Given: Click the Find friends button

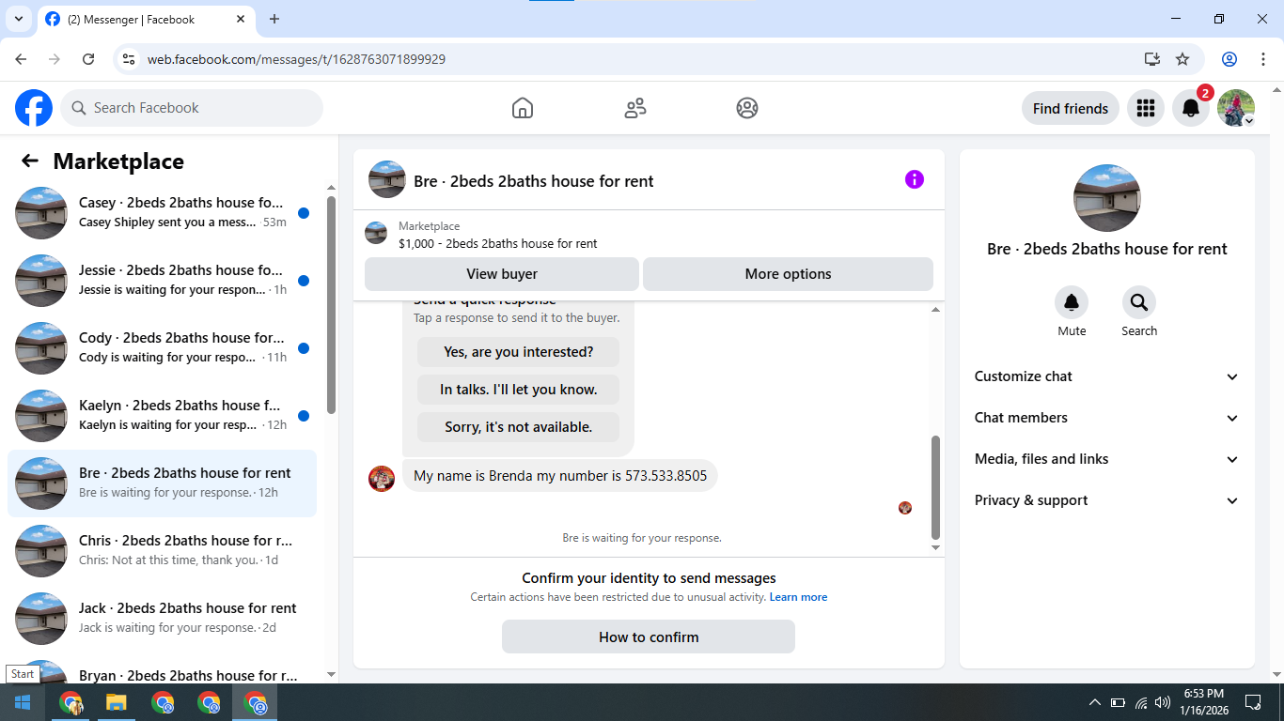Looking at the screenshot, I should (x=1070, y=108).
